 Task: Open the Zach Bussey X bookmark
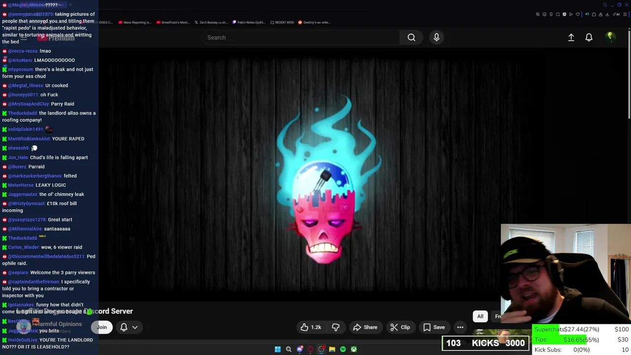[211, 22]
